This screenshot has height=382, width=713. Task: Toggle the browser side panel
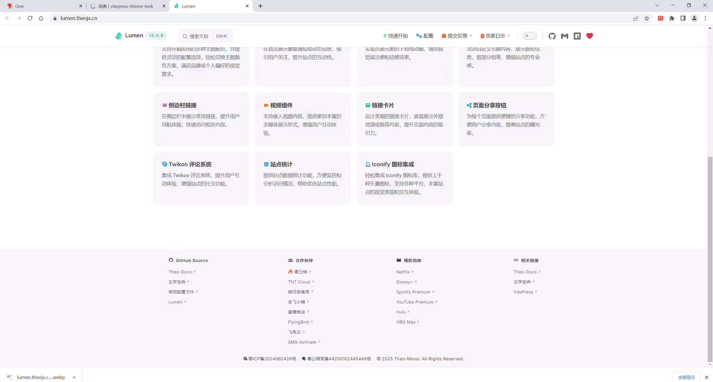pyautogui.click(x=683, y=18)
